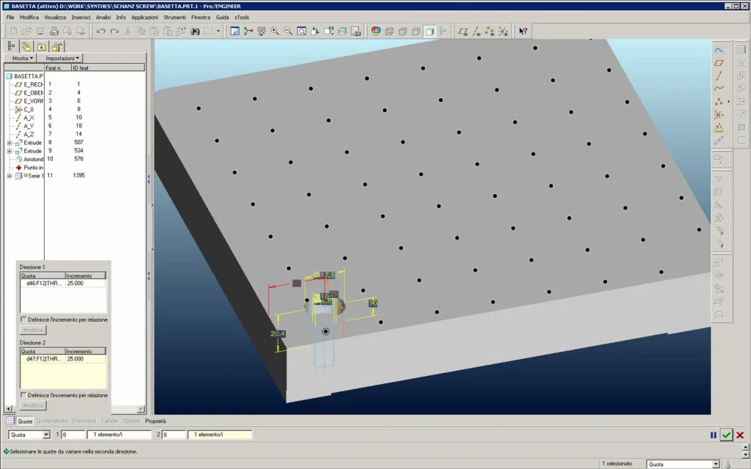This screenshot has width=751, height=469.
Task: Open the File menu
Action: 10,18
